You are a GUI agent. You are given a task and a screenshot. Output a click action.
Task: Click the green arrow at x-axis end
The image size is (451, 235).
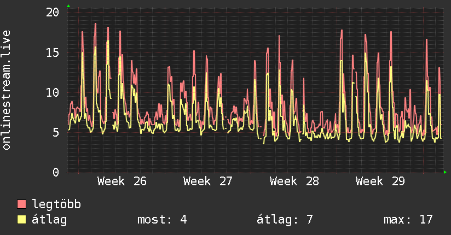pyautogui.click(x=445, y=172)
